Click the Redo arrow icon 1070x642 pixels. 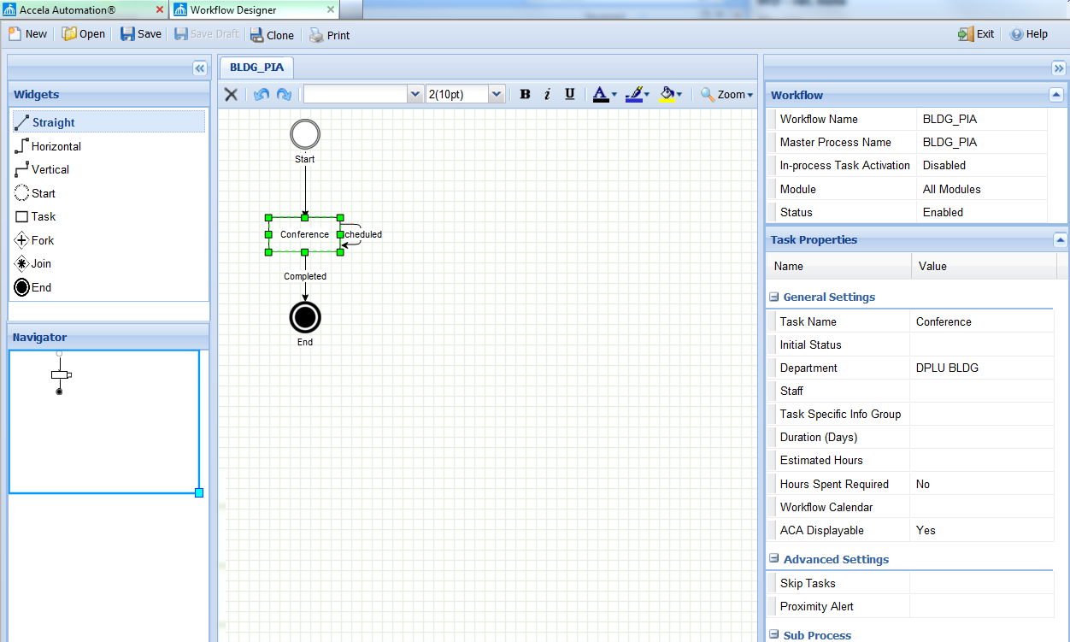(284, 94)
